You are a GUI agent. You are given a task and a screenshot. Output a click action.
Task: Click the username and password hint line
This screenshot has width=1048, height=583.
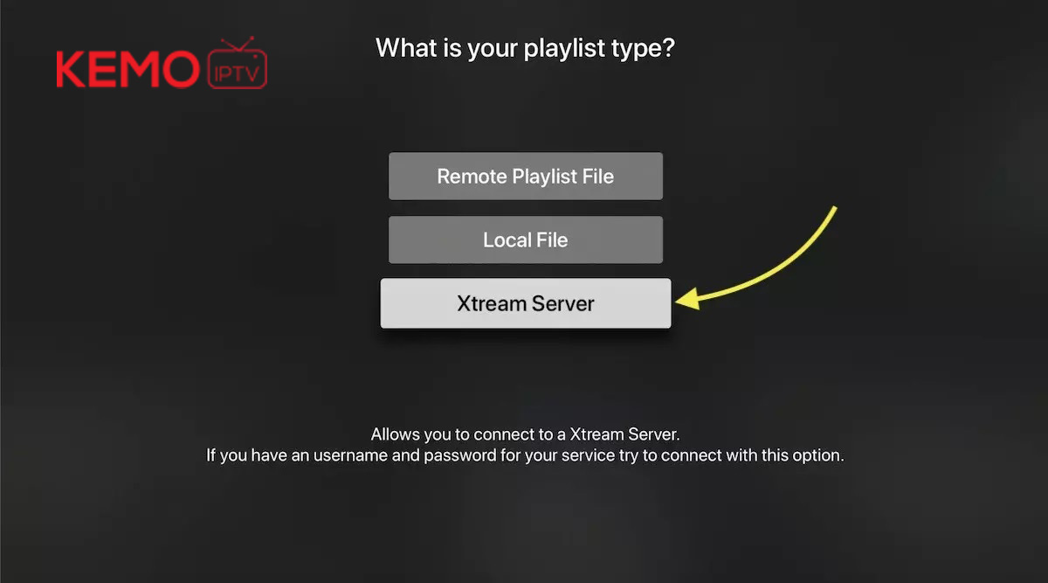[525, 455]
